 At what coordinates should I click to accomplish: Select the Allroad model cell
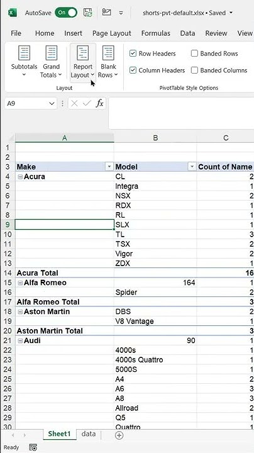click(155, 408)
